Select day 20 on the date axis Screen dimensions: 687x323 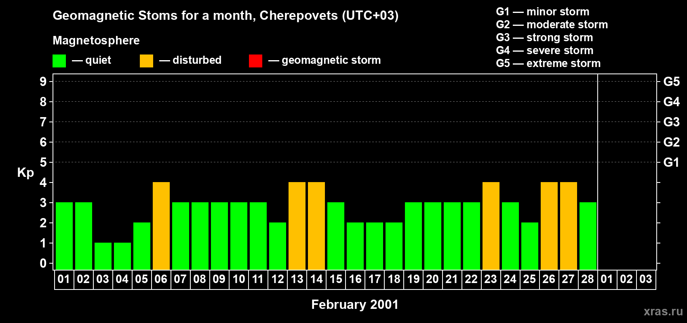[x=432, y=279]
